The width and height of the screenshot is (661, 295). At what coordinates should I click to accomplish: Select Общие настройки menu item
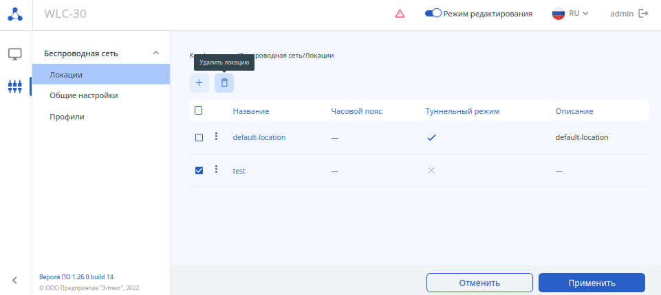tap(83, 95)
